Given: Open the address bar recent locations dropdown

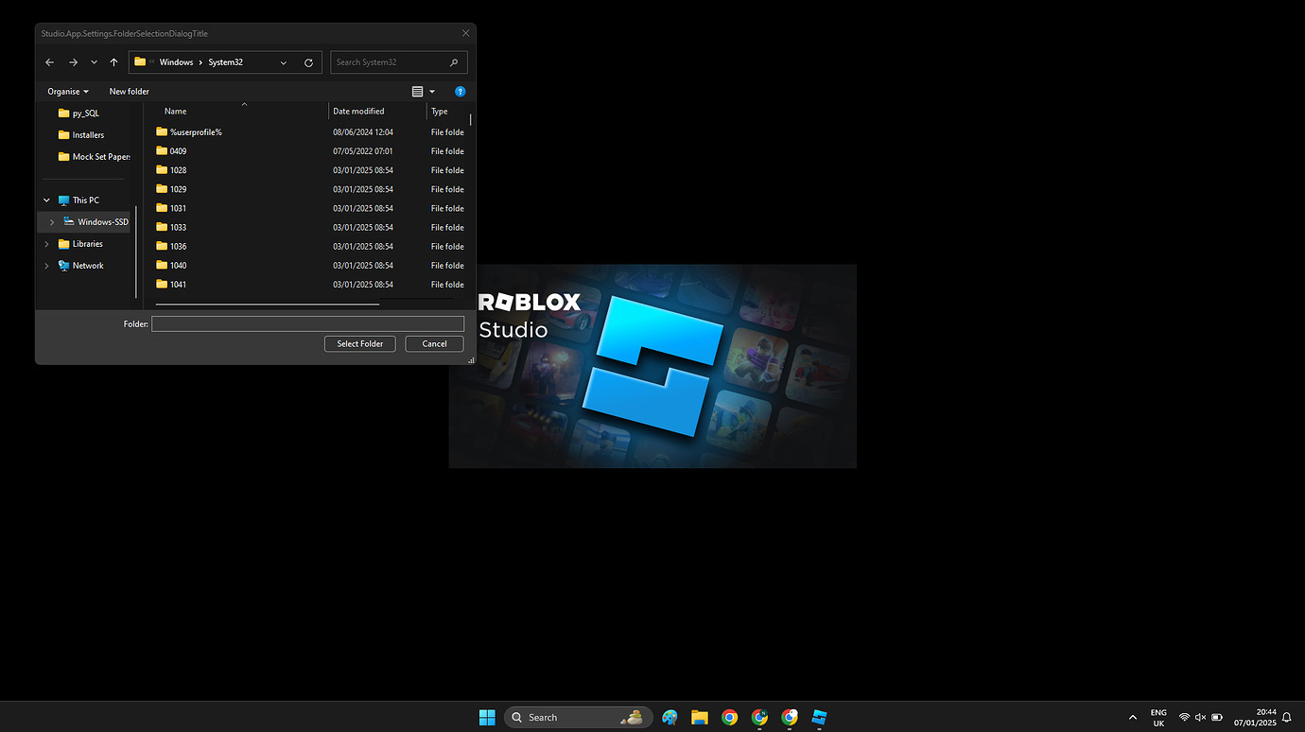Looking at the screenshot, I should pos(283,61).
